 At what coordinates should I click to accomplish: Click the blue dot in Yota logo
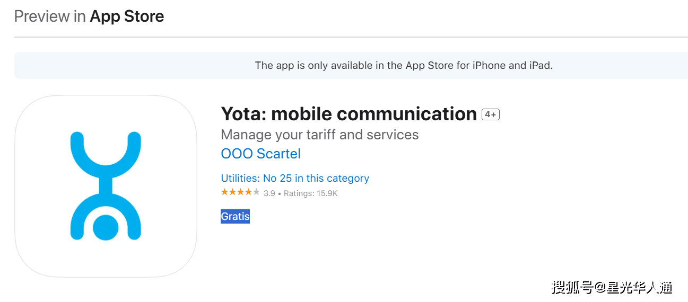(x=106, y=227)
